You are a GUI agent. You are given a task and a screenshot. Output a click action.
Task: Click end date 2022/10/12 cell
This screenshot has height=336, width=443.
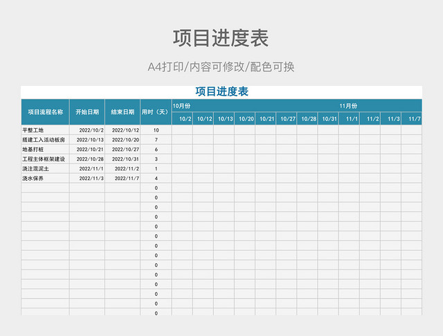tap(123, 130)
